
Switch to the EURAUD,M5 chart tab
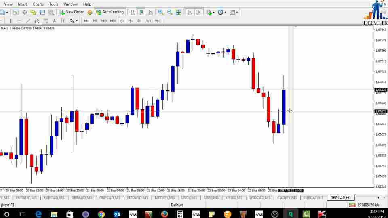26,198
